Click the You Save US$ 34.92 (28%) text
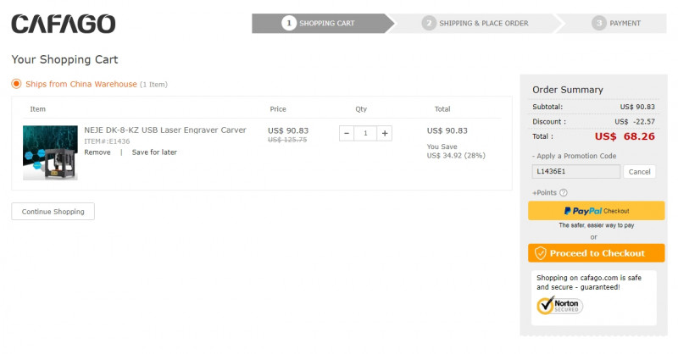This screenshot has width=678, height=354. click(x=456, y=152)
